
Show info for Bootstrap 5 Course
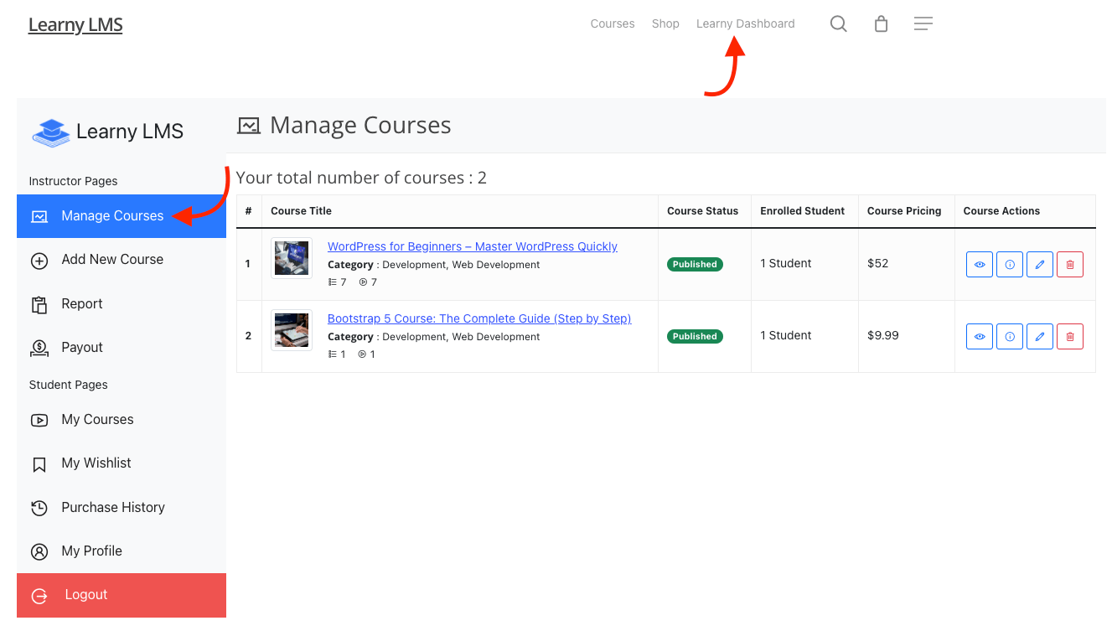(1010, 336)
